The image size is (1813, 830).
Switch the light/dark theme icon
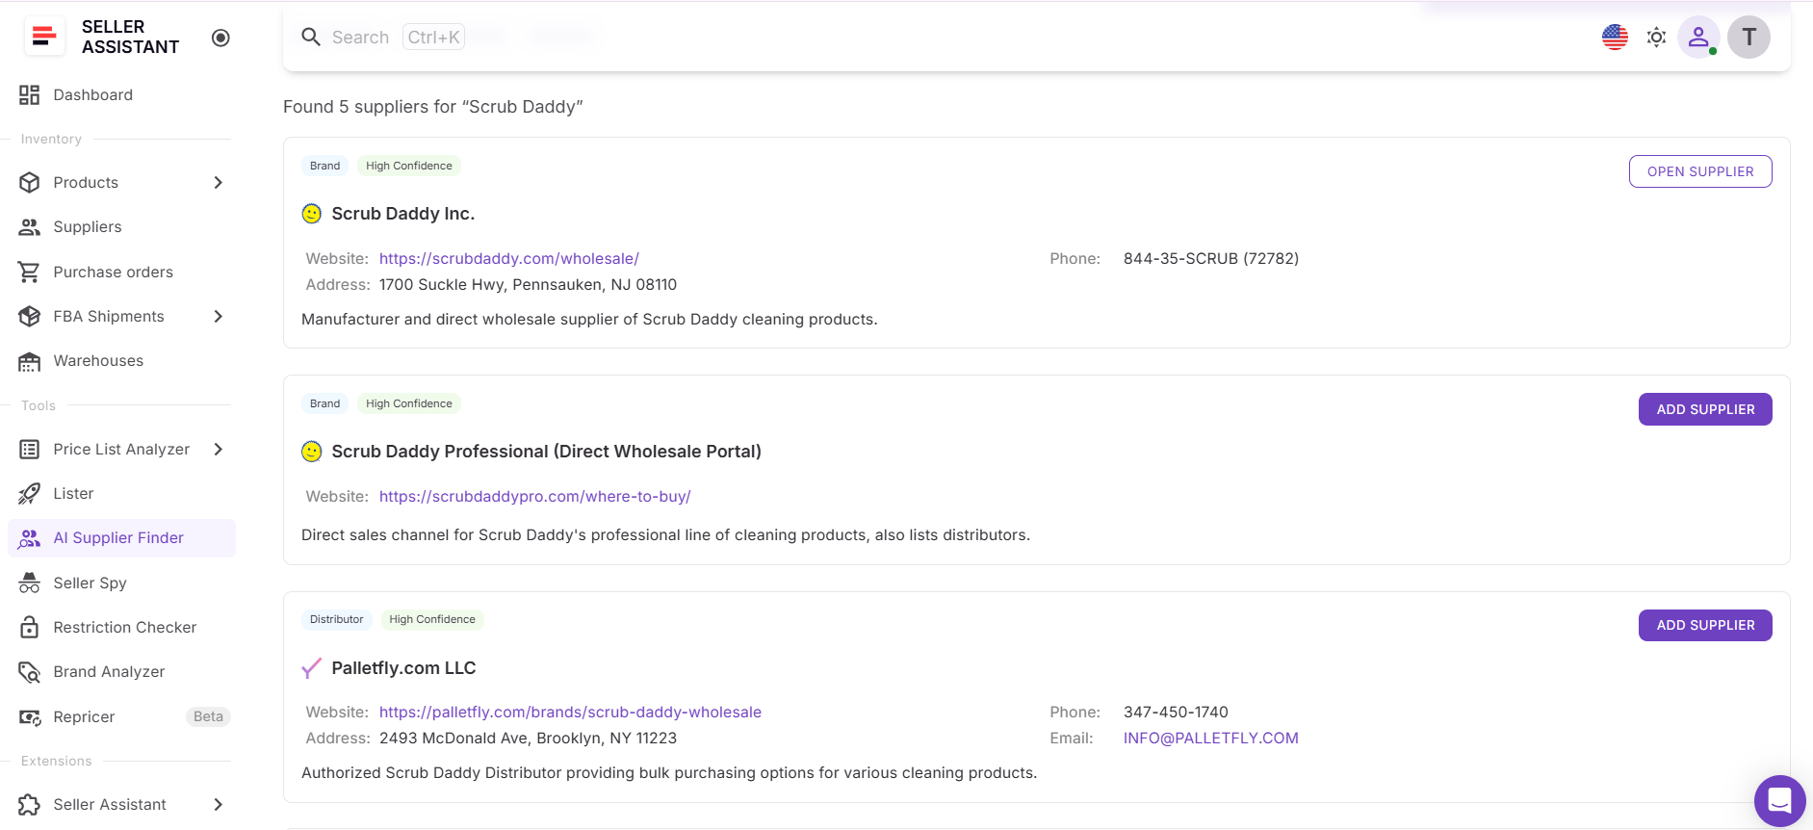(x=1656, y=38)
